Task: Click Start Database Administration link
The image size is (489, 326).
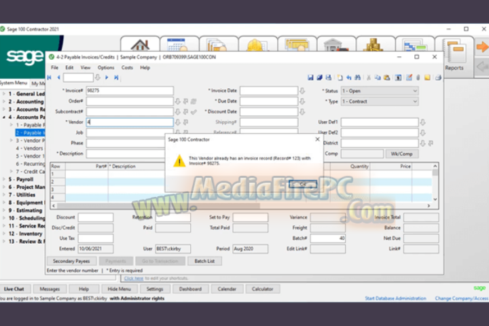Action: pyautogui.click(x=395, y=298)
